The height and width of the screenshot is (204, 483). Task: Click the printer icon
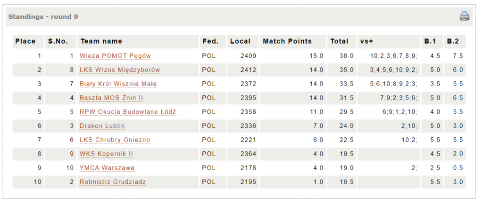(x=465, y=16)
